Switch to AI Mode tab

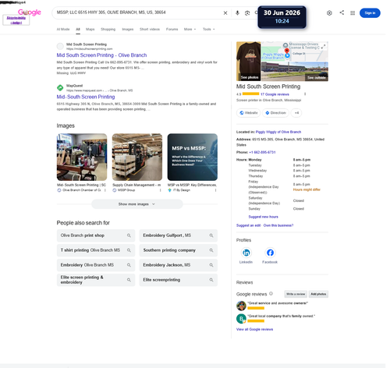tap(63, 30)
